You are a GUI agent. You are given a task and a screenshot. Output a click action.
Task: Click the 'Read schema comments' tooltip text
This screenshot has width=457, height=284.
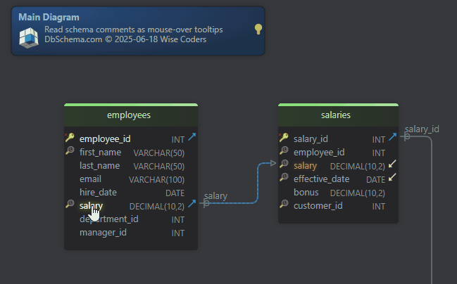point(134,30)
